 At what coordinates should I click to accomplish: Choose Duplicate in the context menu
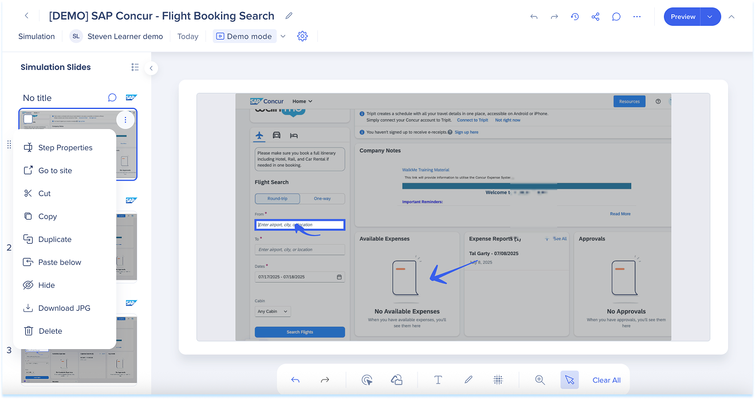pos(54,239)
